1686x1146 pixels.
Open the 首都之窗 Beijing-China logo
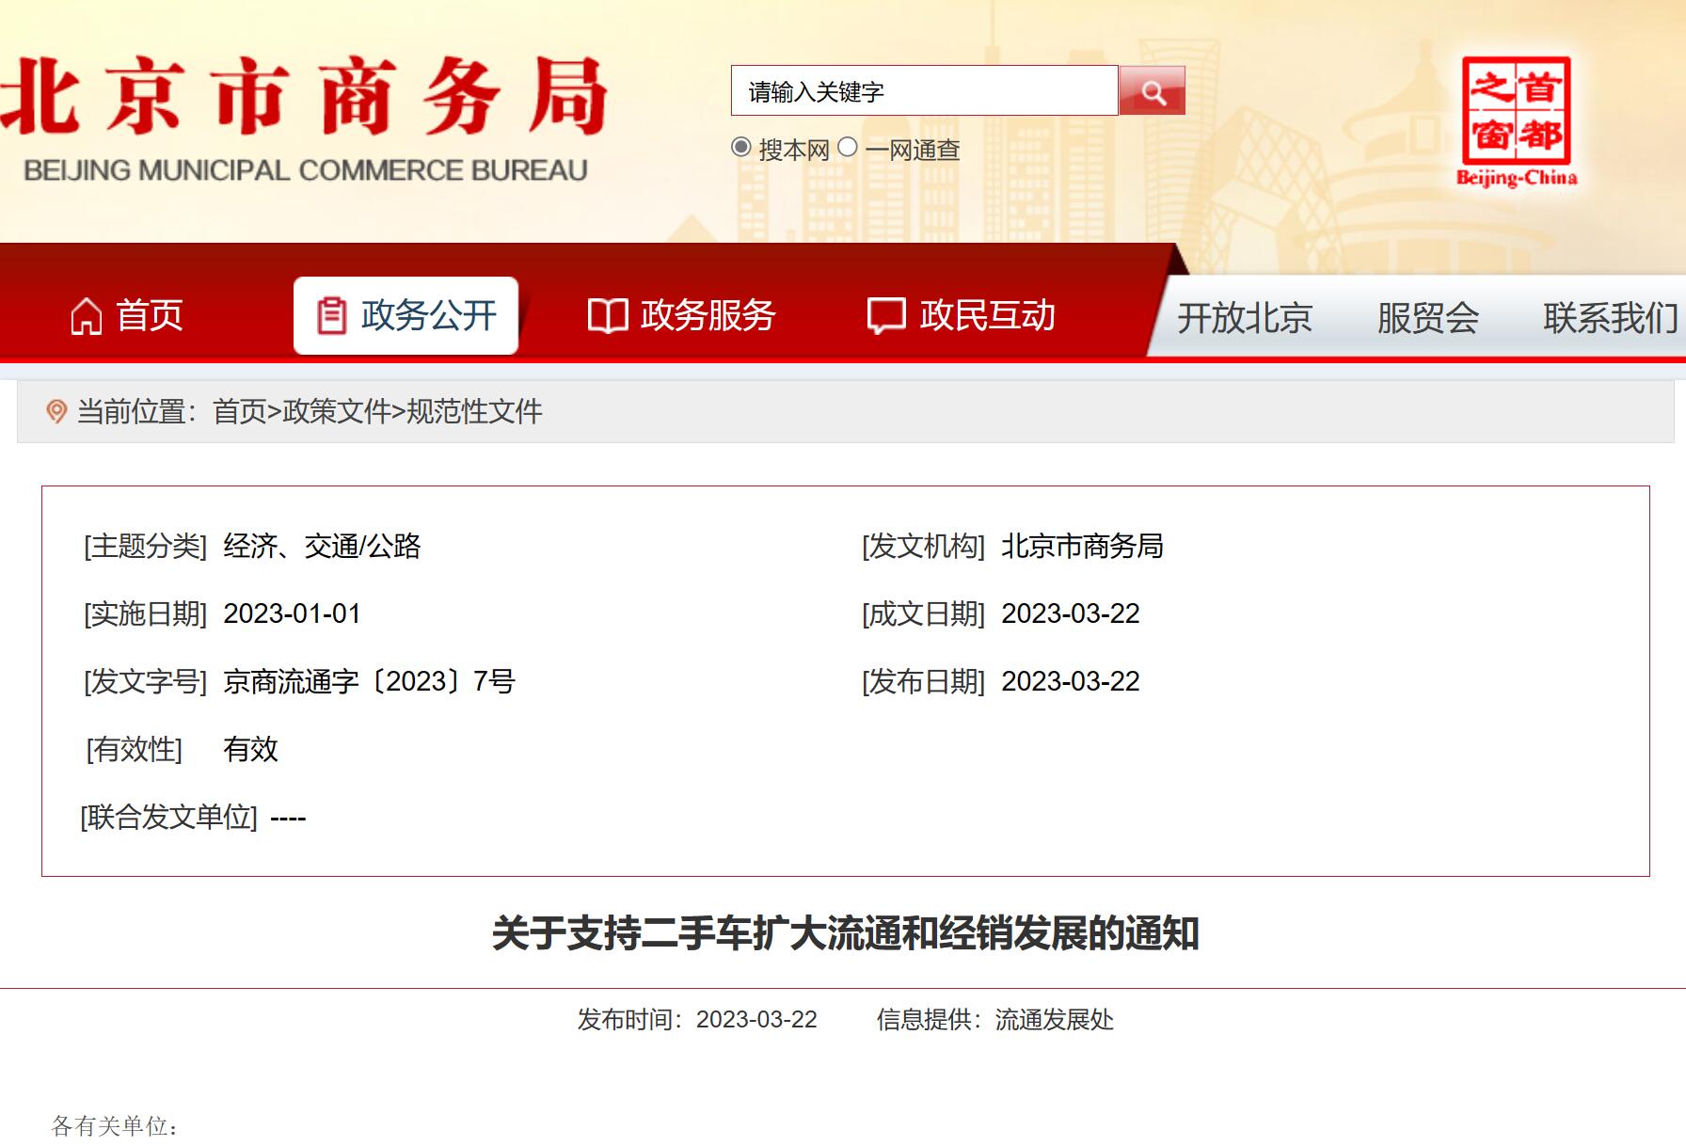click(x=1517, y=121)
